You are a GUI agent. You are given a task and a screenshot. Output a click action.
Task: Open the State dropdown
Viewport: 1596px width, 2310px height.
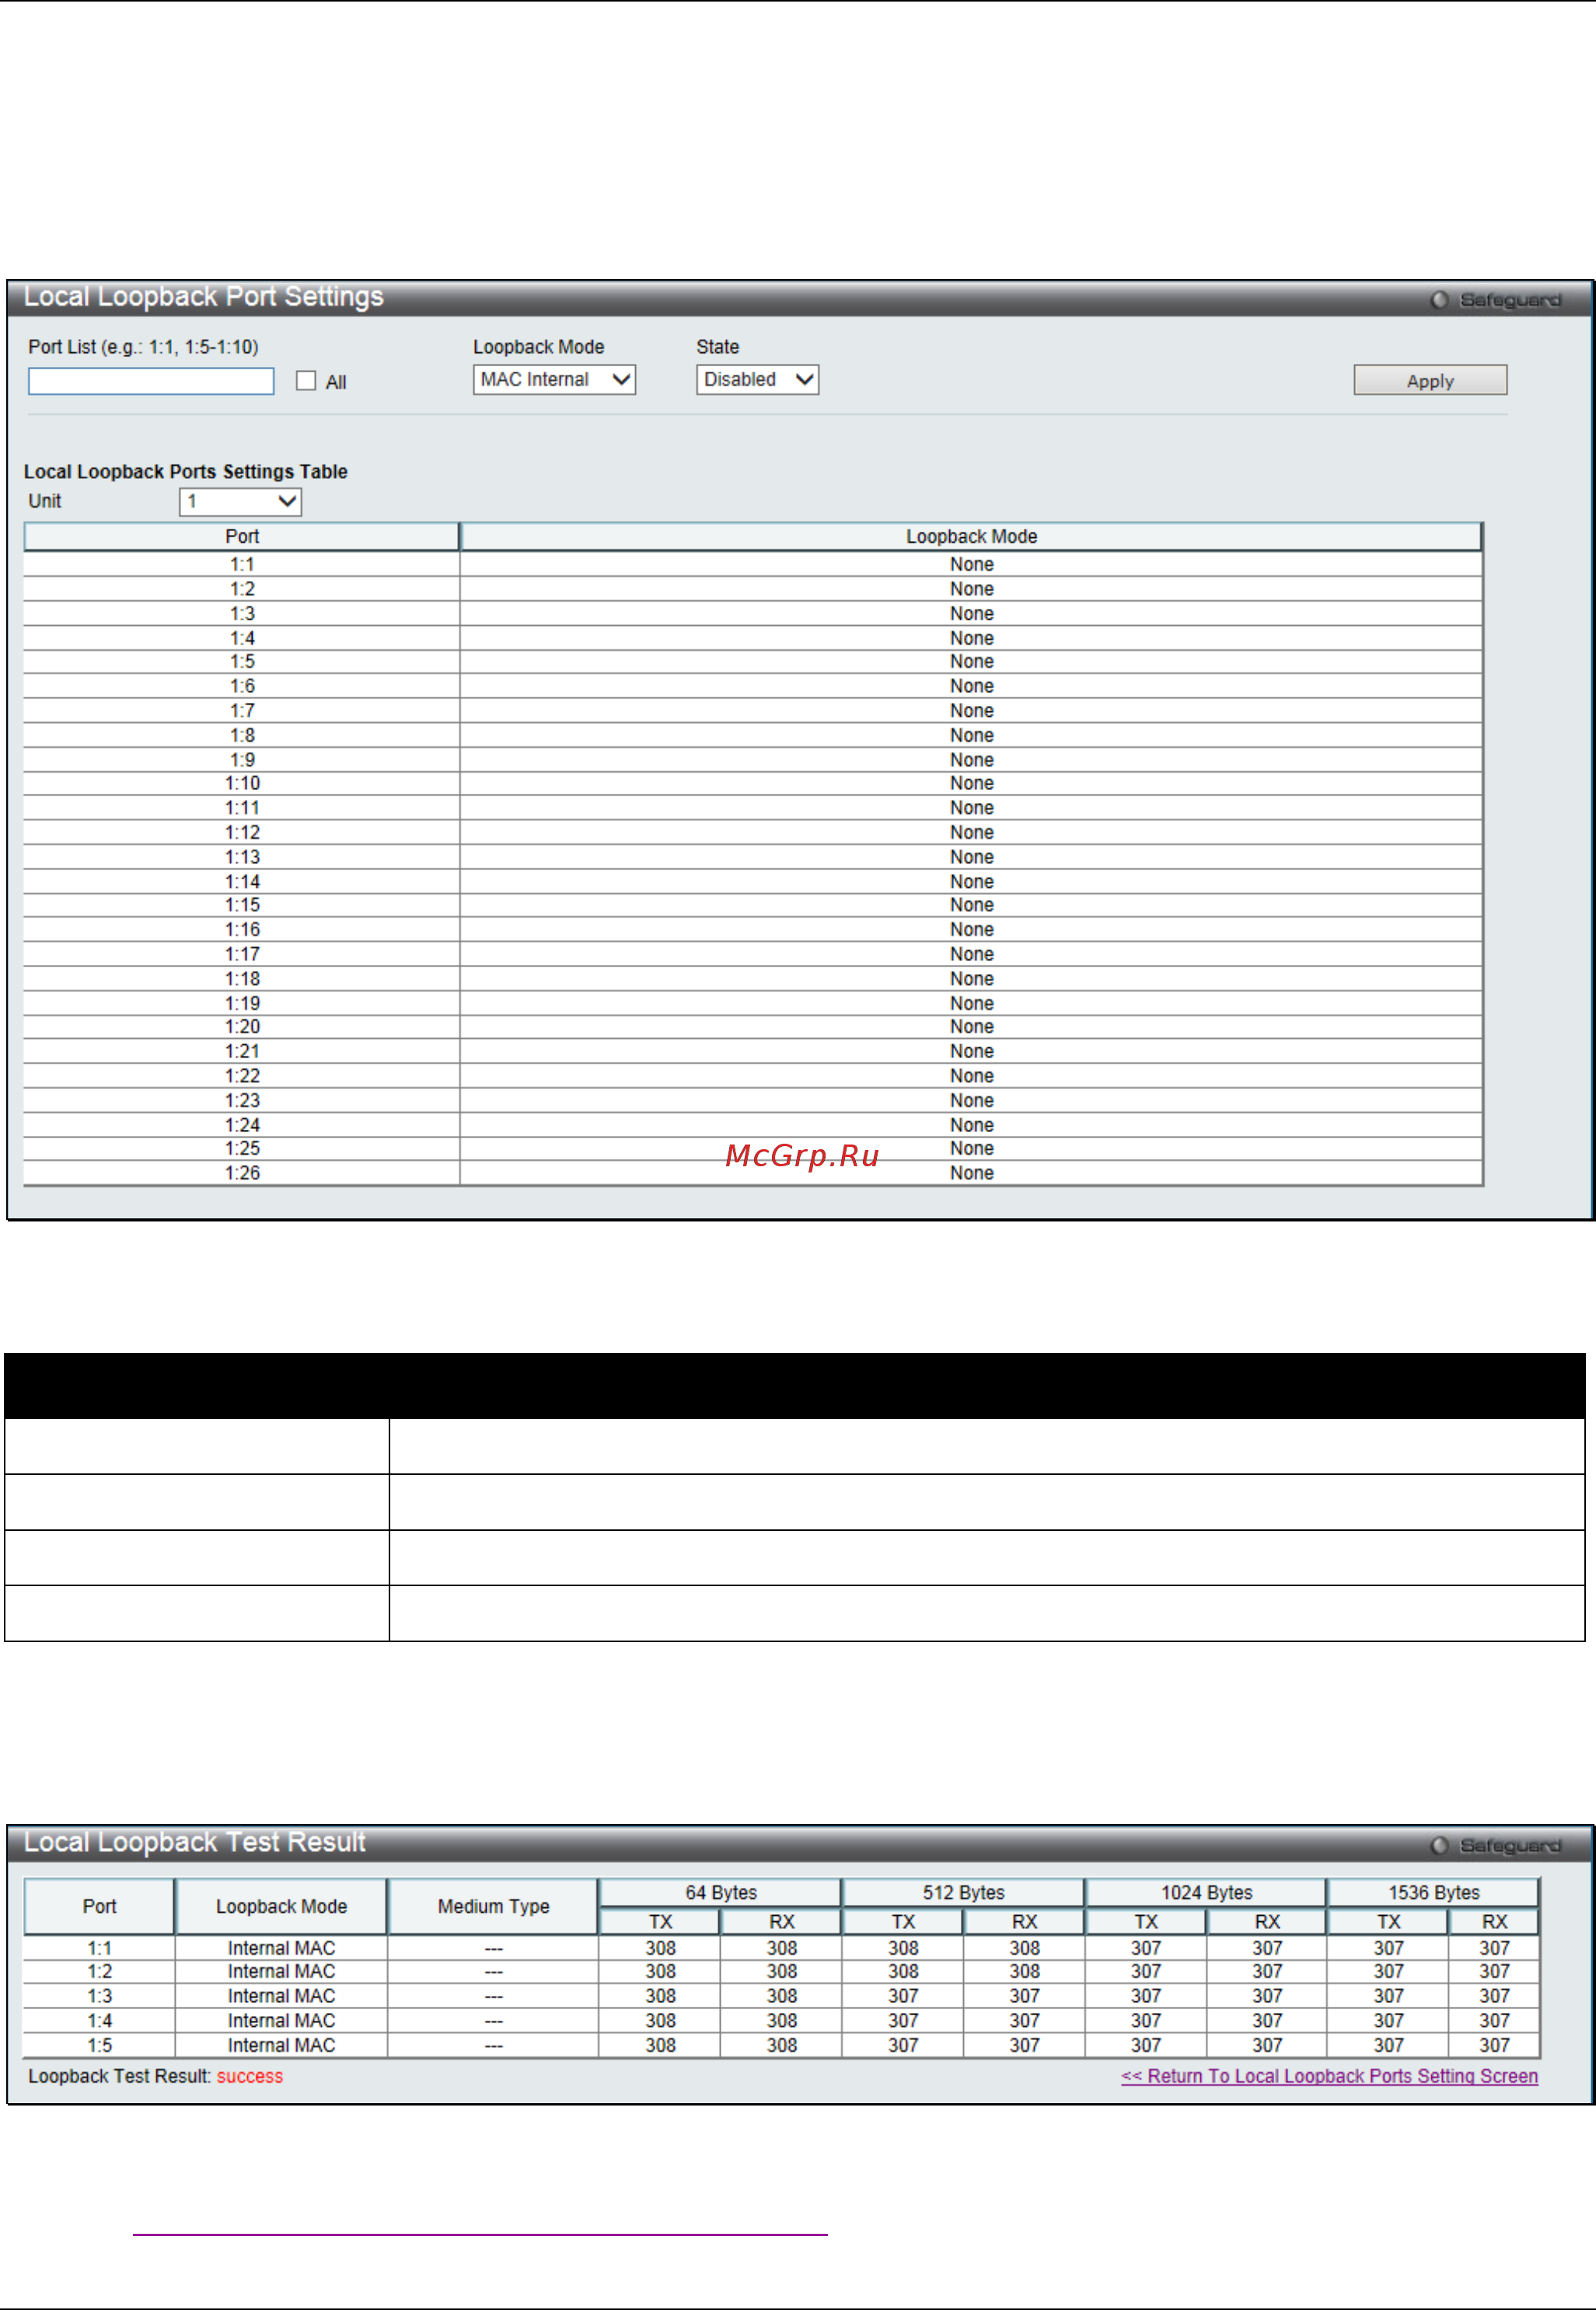757,380
